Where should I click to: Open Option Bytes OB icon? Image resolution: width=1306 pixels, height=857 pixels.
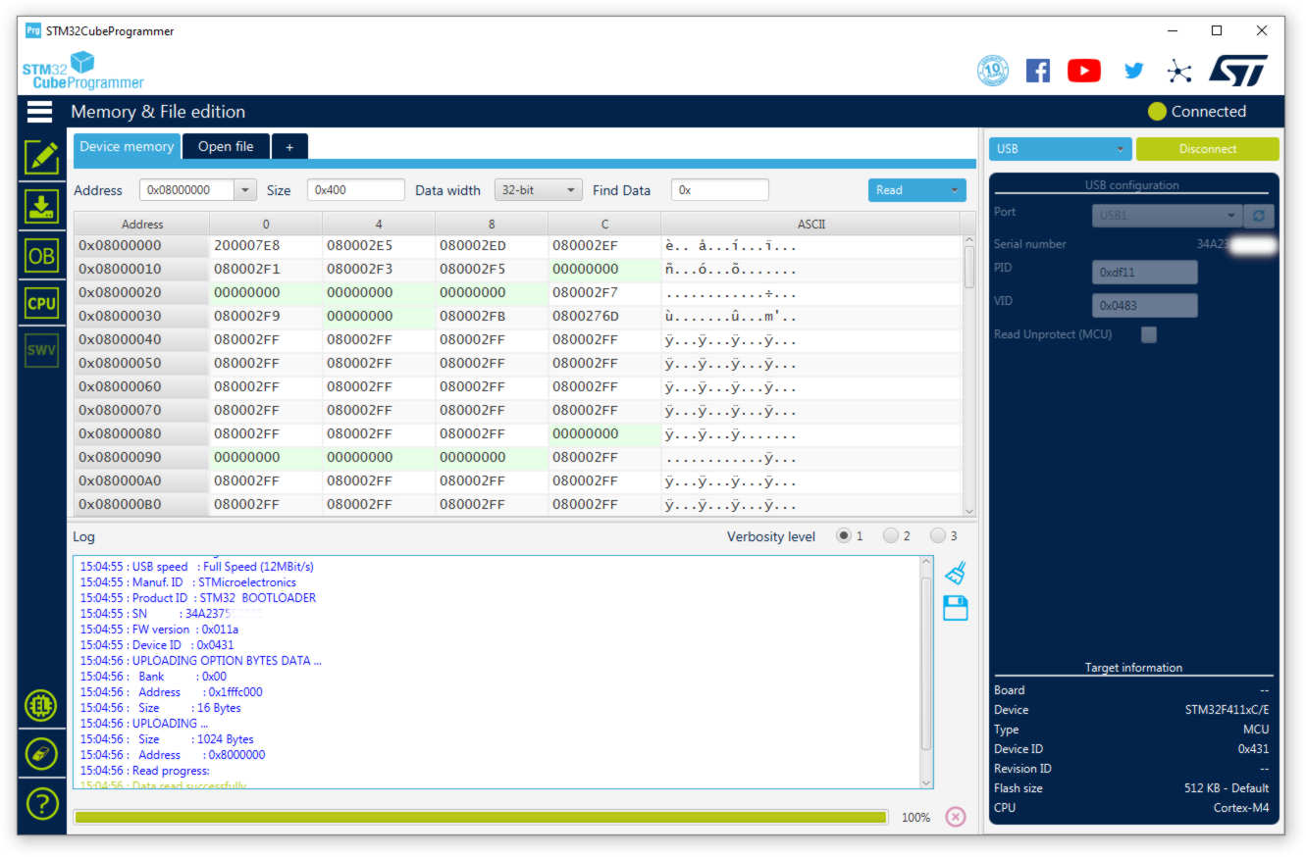point(41,256)
